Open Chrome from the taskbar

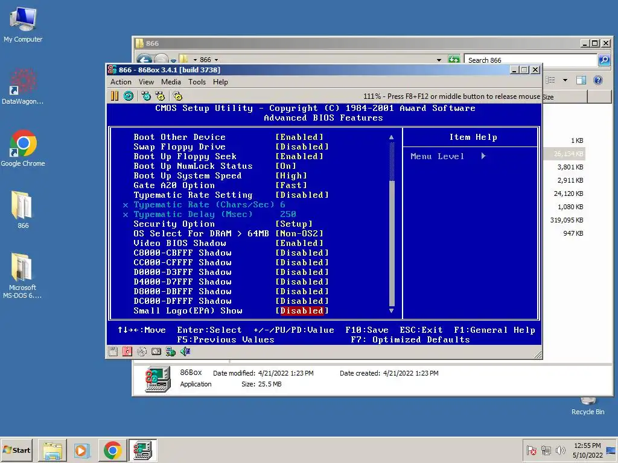click(112, 450)
